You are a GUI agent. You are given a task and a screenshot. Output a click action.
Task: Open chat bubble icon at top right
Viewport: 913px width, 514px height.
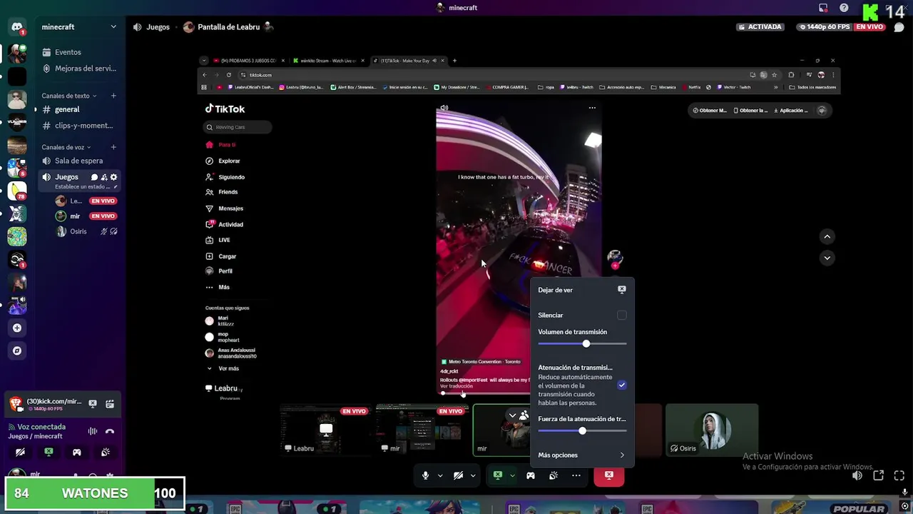[899, 27]
